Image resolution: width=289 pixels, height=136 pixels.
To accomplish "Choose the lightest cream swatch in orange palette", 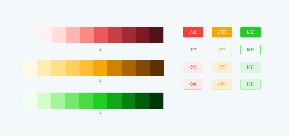I will click(30, 68).
